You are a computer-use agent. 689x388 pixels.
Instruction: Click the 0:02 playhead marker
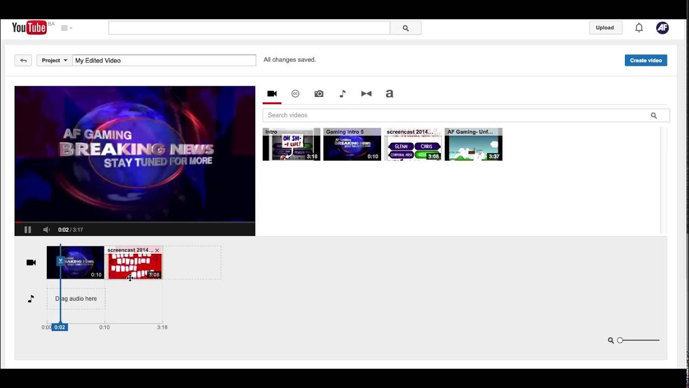click(60, 327)
